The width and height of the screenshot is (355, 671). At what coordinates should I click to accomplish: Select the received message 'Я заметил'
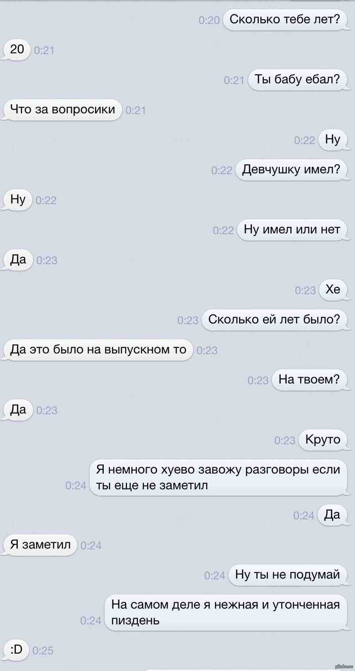pos(40,545)
